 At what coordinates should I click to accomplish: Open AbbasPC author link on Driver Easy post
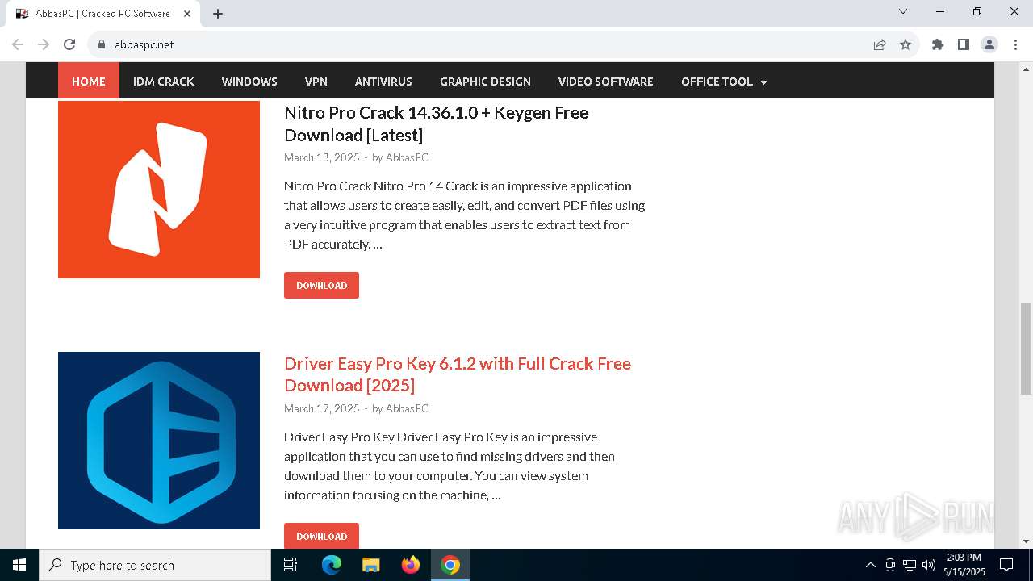tap(407, 408)
